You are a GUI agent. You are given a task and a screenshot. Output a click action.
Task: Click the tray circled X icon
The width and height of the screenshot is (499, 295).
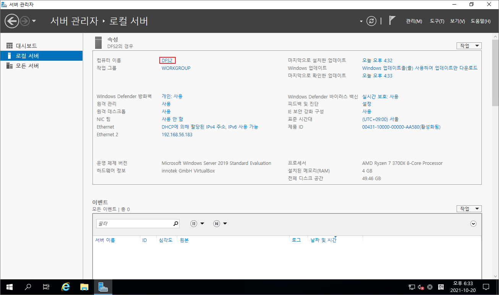[x=430, y=287]
